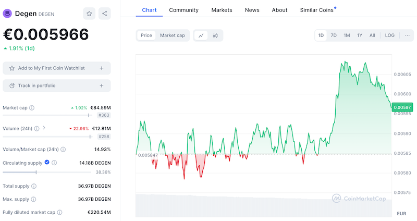Open the chart's more options ellipsis

407,35
